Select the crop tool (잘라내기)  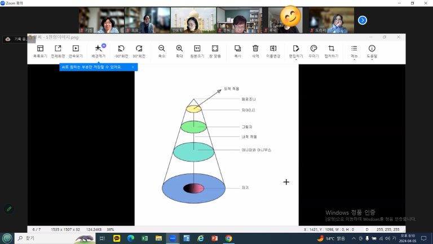pos(332,51)
